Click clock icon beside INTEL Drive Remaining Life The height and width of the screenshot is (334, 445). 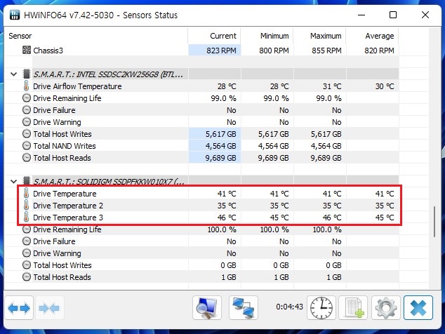click(x=27, y=98)
